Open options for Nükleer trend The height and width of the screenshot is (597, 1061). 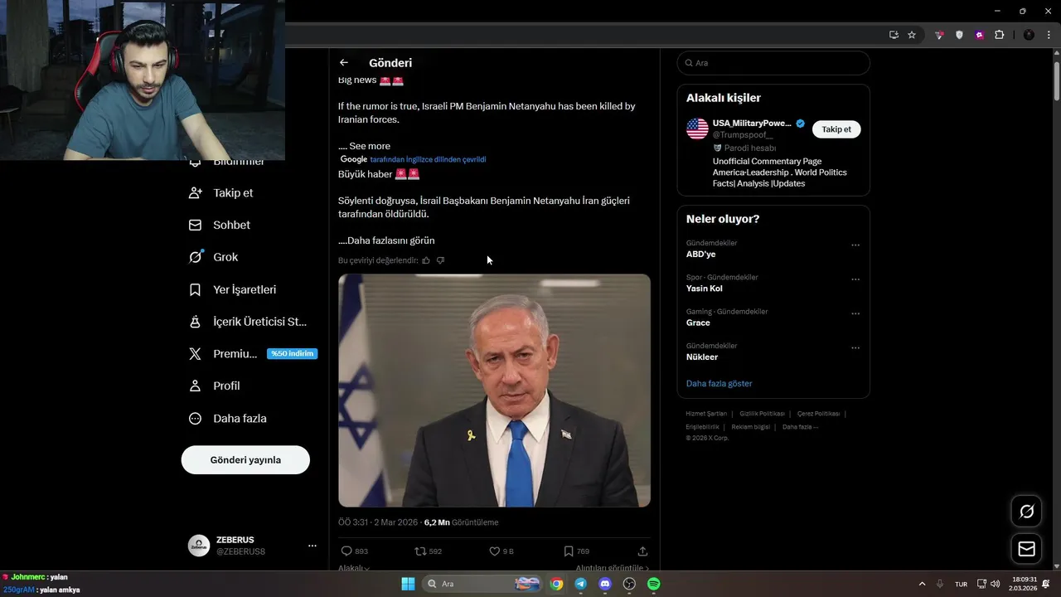tap(855, 348)
